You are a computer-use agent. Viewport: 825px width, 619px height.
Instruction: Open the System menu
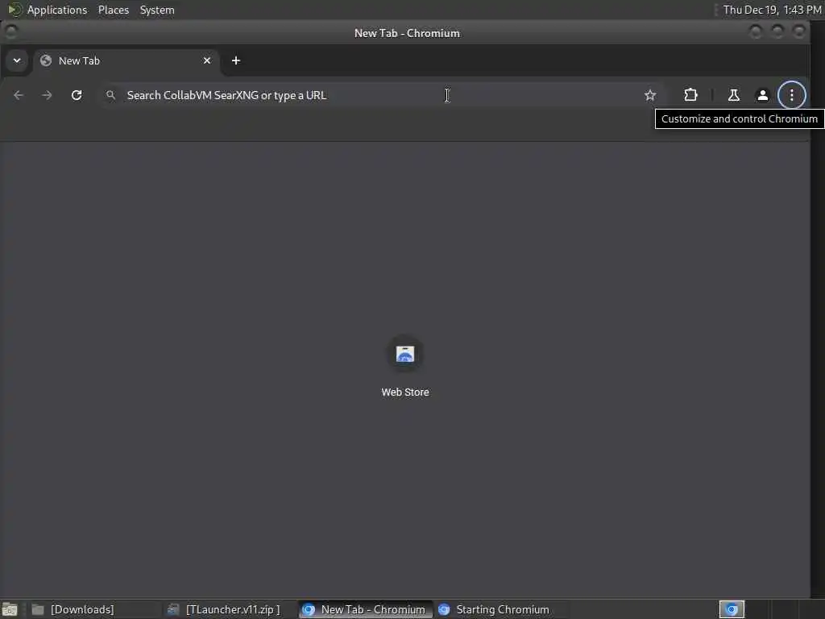(157, 10)
